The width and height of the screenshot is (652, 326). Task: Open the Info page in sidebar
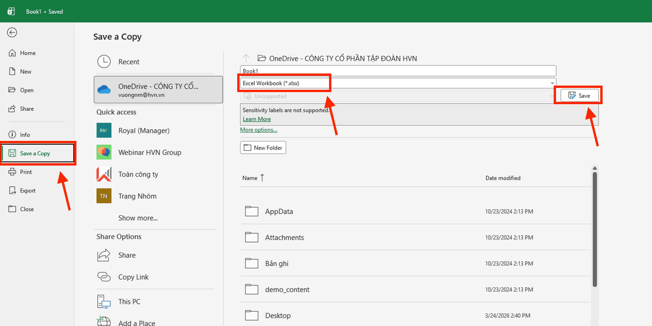tap(25, 135)
